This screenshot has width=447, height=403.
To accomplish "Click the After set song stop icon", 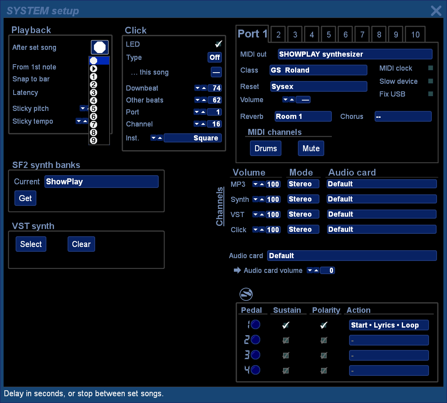I will click(100, 47).
